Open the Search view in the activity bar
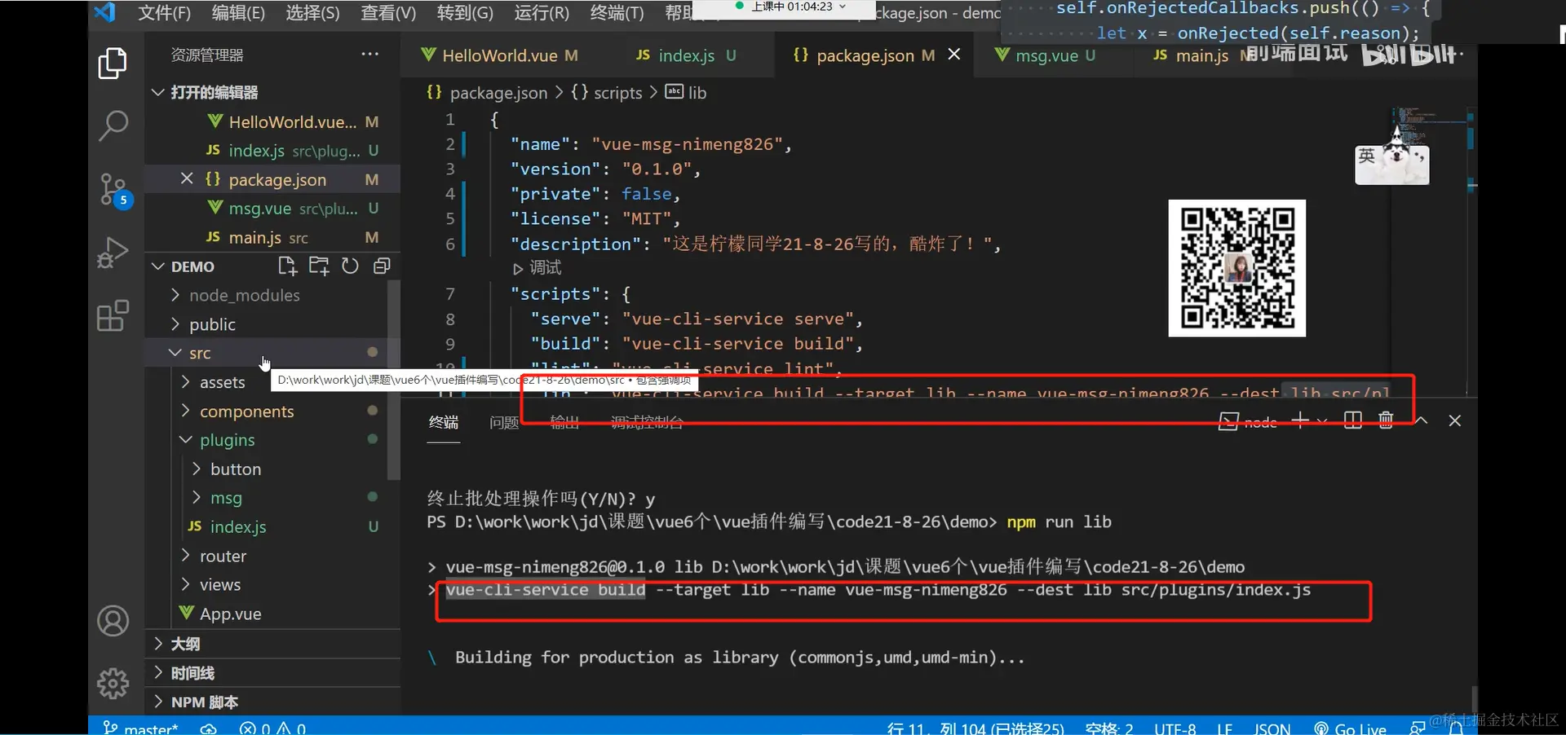Image resolution: width=1566 pixels, height=735 pixels. (113, 125)
